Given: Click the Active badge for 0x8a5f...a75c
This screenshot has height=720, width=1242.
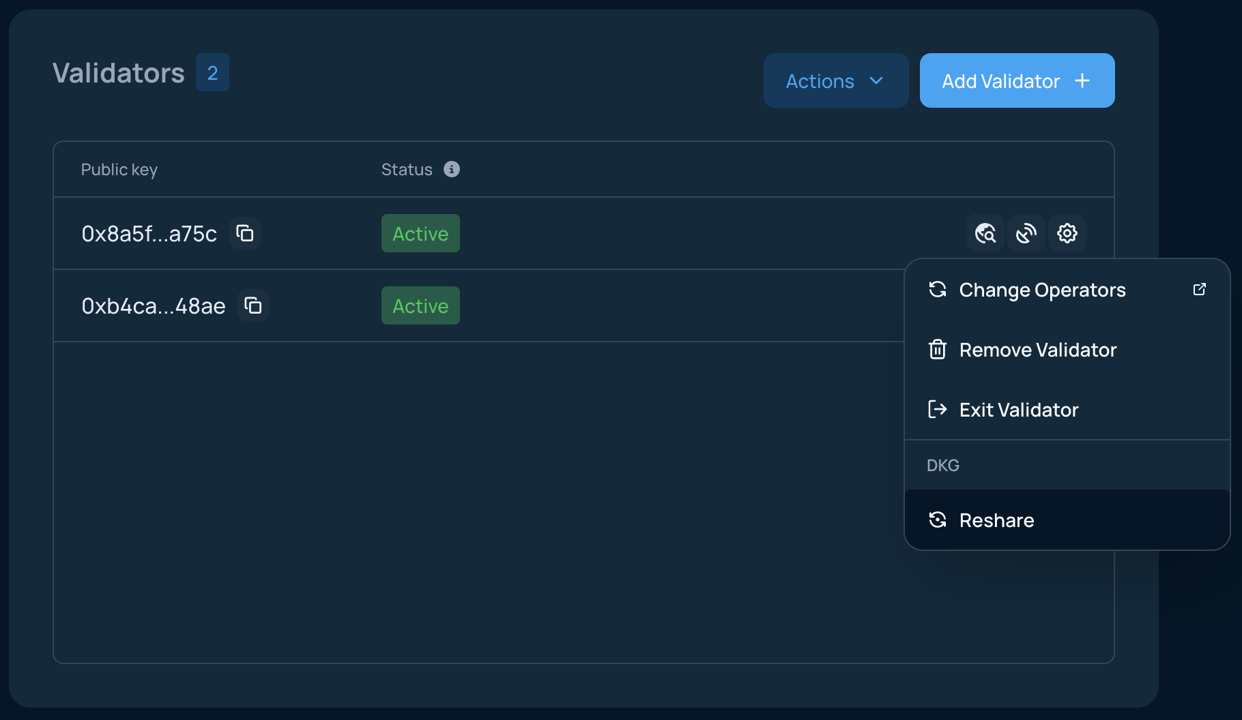Looking at the screenshot, I should click(x=420, y=233).
